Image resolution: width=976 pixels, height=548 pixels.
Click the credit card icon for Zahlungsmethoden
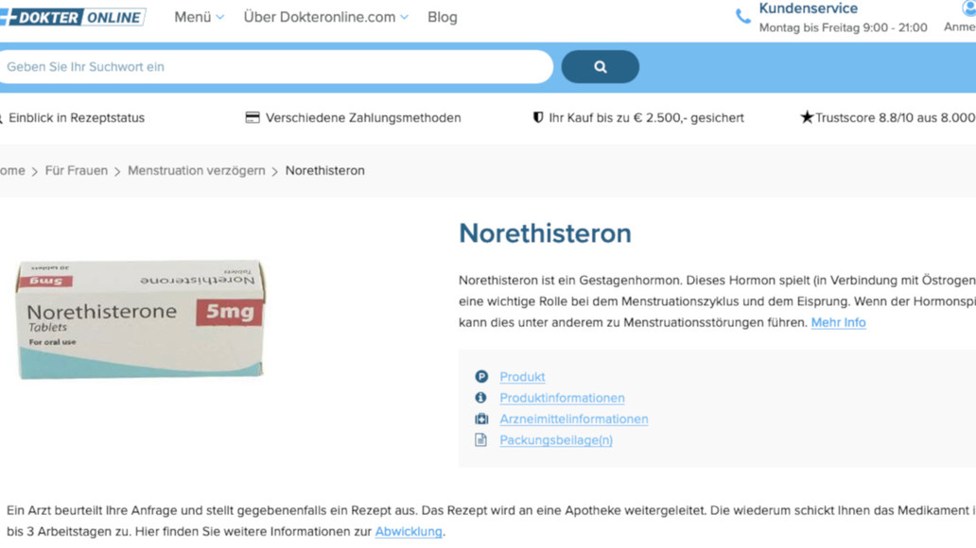(x=253, y=118)
